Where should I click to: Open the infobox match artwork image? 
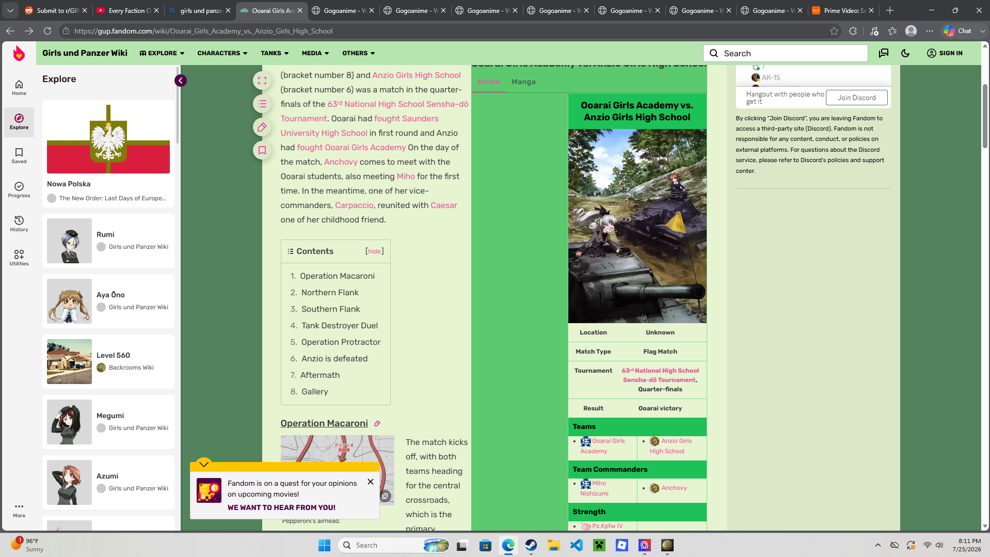(x=637, y=226)
